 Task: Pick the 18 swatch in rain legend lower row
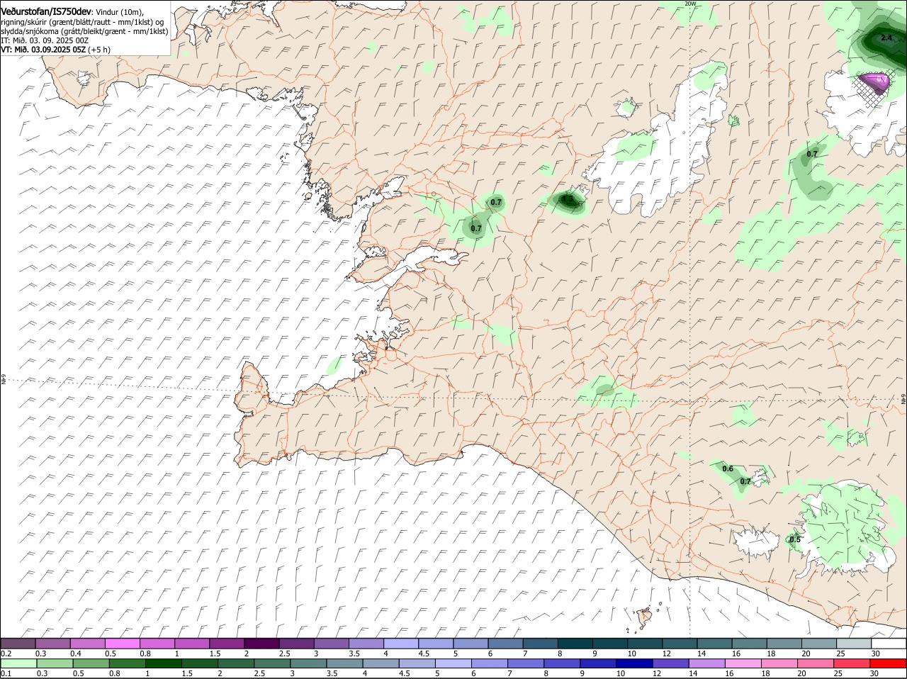[781, 663]
